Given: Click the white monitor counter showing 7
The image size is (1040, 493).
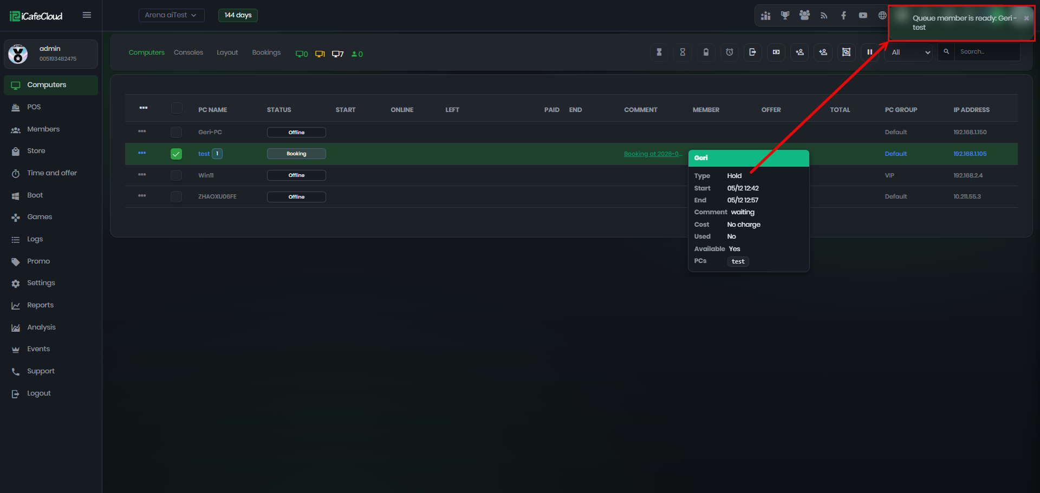Looking at the screenshot, I should 337,54.
